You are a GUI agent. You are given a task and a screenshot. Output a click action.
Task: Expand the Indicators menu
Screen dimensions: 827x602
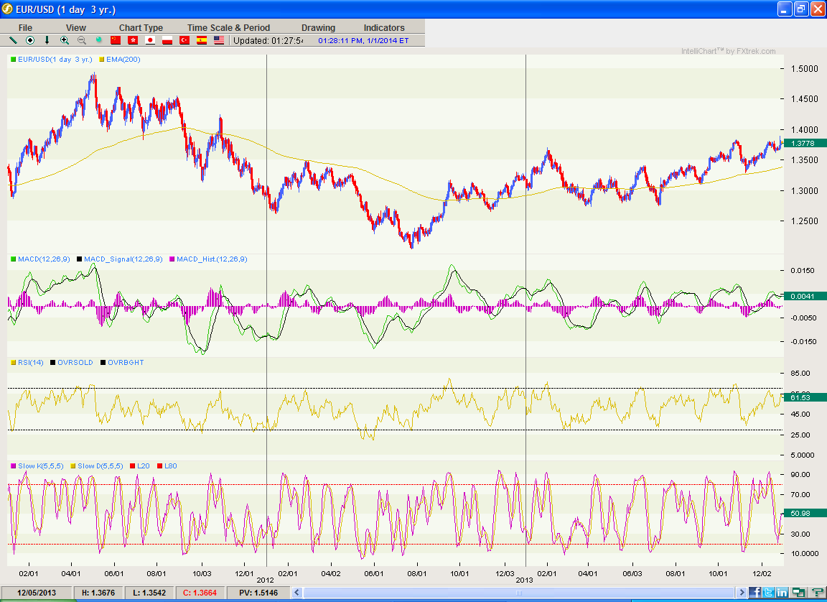pyautogui.click(x=384, y=27)
